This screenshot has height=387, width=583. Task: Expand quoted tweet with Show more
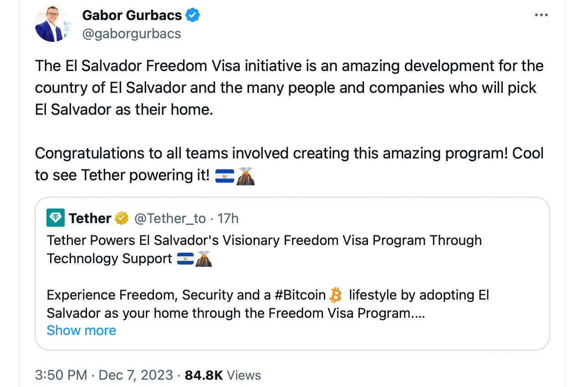82,330
